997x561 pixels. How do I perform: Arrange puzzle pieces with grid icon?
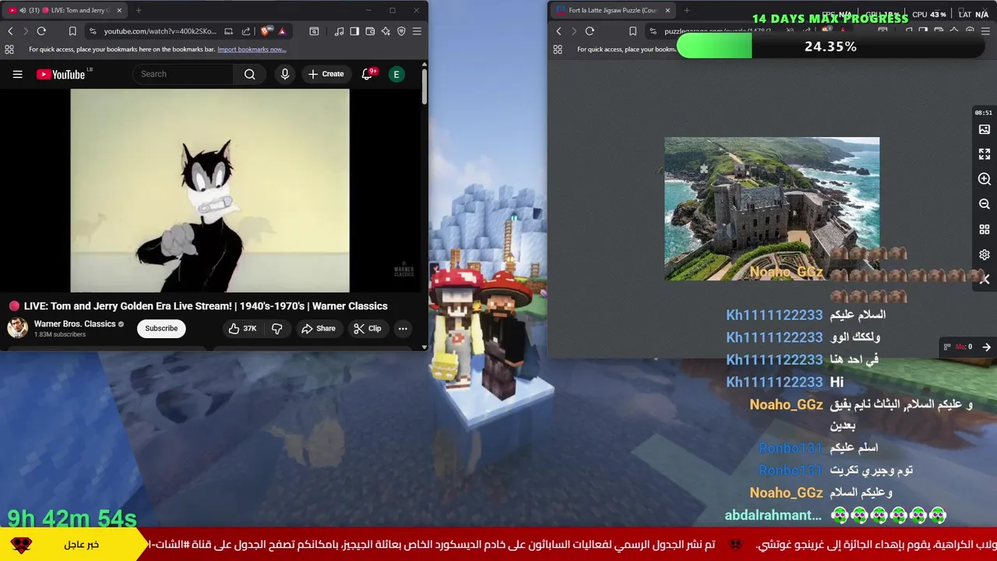(x=985, y=230)
